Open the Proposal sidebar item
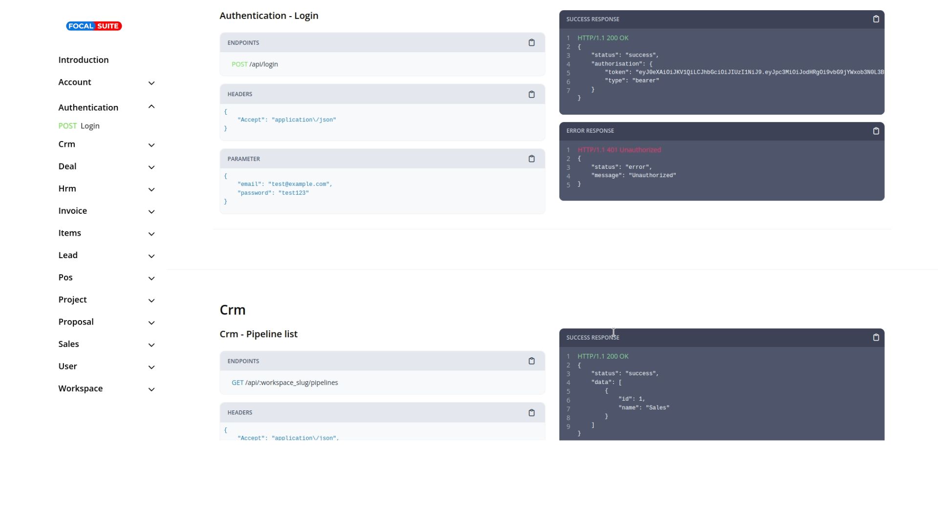 (76, 322)
